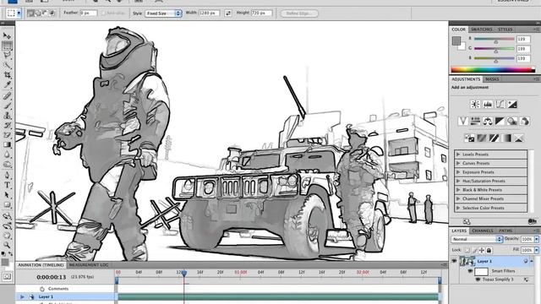
Task: Add a Vibrance adjustment
Action: click(x=463, y=121)
